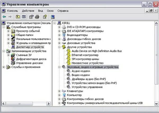Click the warning icon of Audio Device on High Definition Audio Bus

(x=69, y=51)
